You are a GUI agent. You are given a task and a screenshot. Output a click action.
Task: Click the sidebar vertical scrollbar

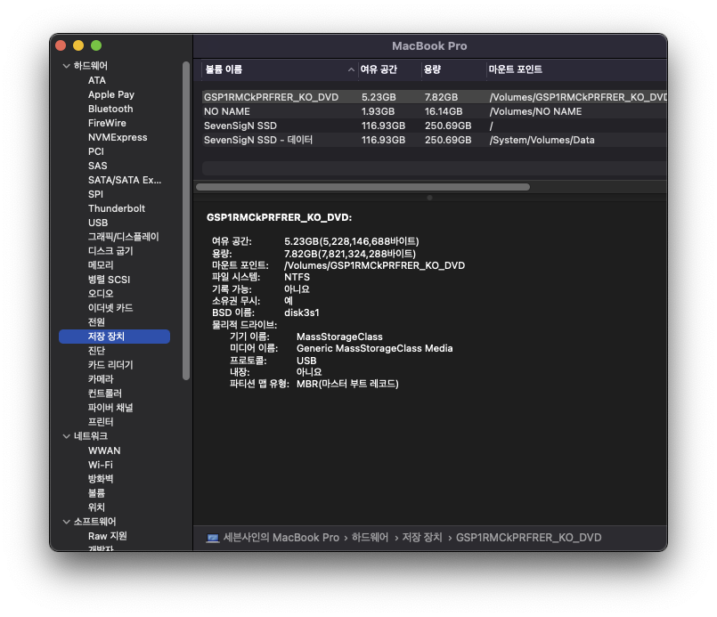tap(186, 221)
